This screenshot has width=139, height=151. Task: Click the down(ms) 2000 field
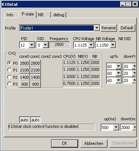click(128, 128)
